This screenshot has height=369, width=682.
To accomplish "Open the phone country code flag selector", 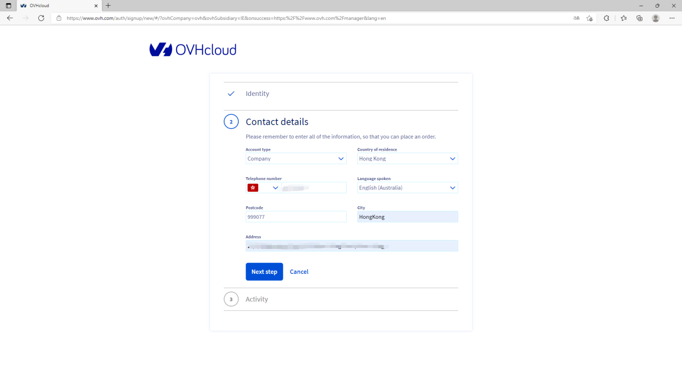I will click(263, 188).
